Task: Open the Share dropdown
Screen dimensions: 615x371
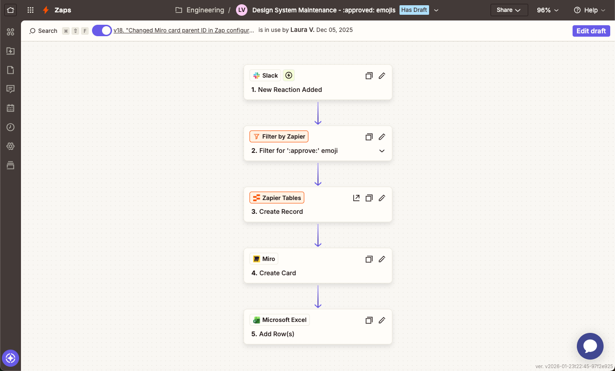Action: [509, 10]
